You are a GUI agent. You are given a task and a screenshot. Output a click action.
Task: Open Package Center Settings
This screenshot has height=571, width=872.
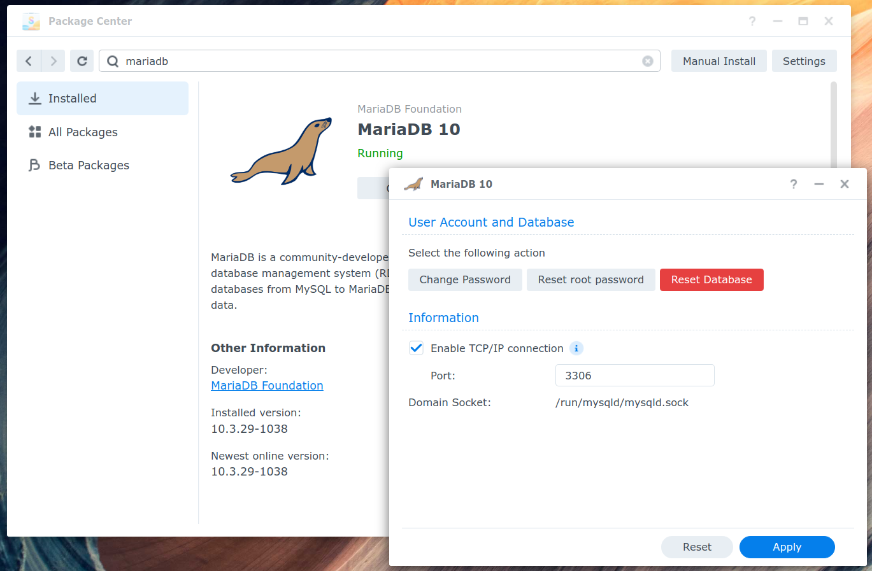coord(804,61)
